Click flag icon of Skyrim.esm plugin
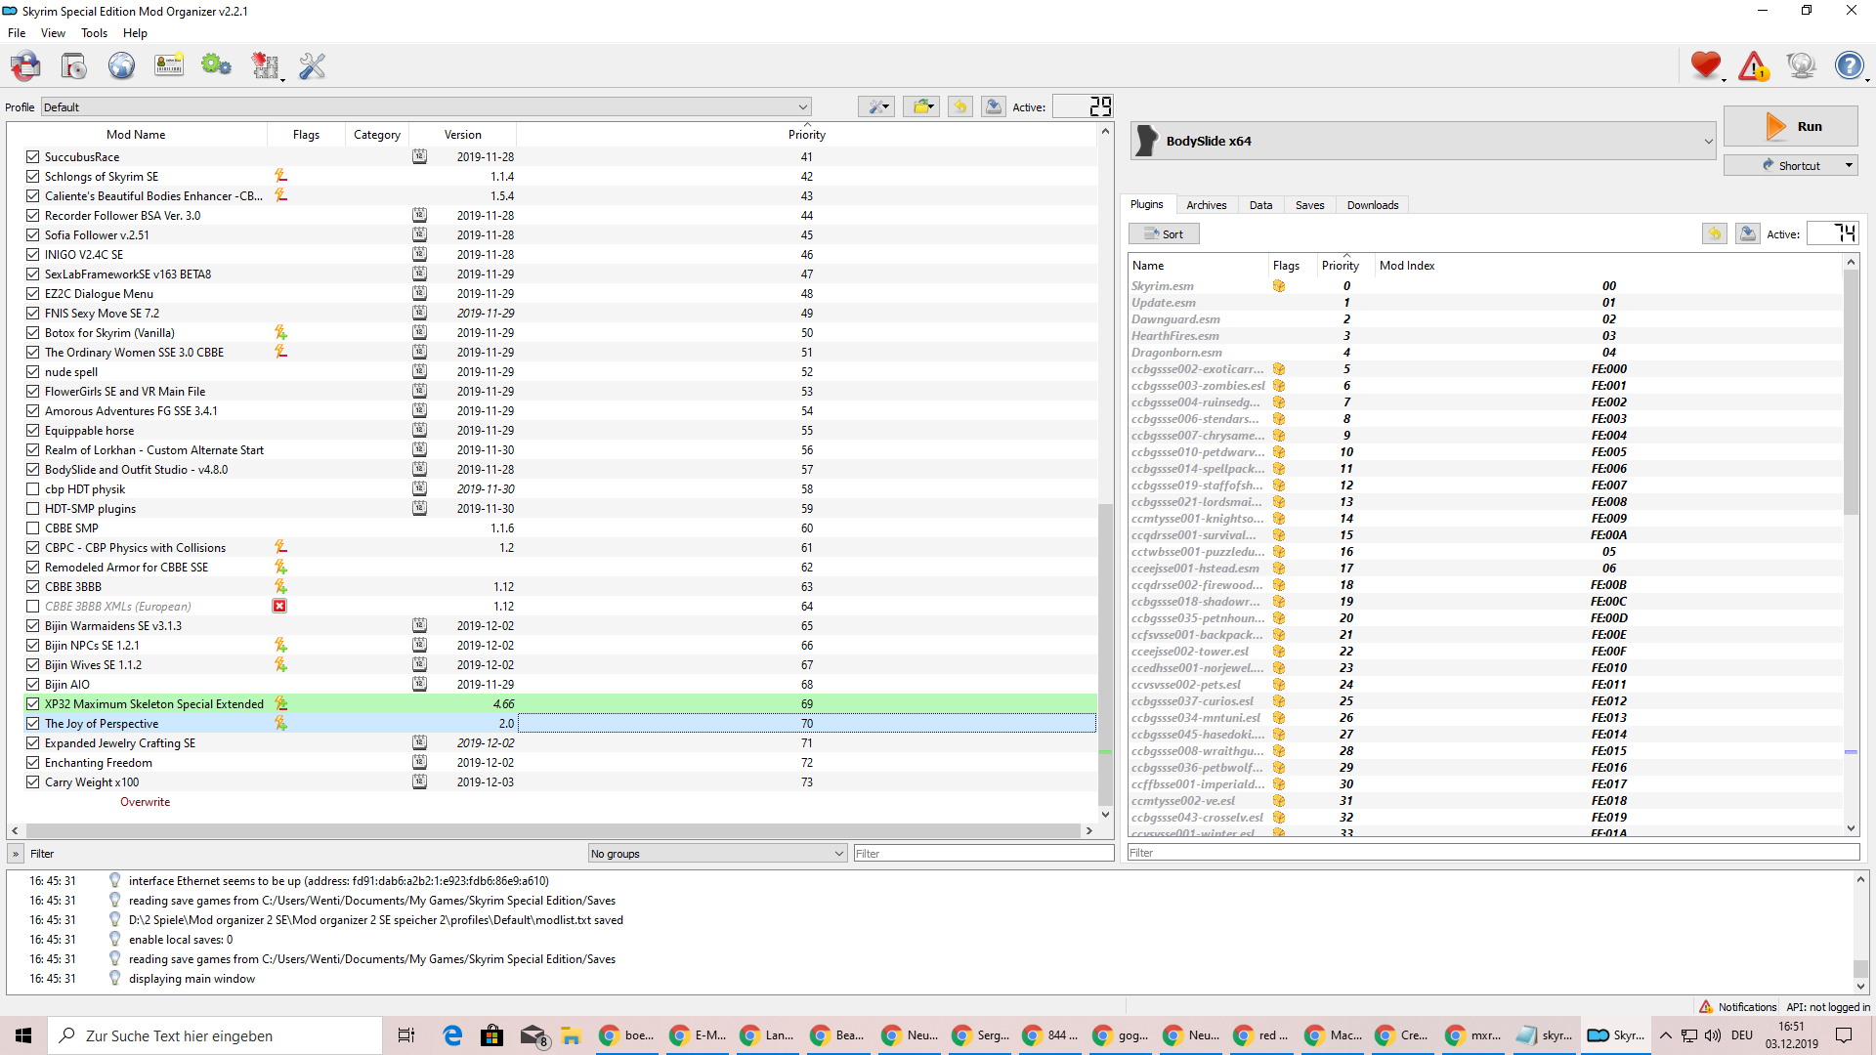This screenshot has width=1876, height=1055. click(1279, 286)
